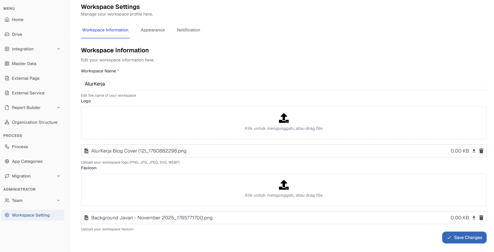Click the Migration label in sidebar
Image resolution: width=494 pixels, height=252 pixels.
pyautogui.click(x=21, y=176)
